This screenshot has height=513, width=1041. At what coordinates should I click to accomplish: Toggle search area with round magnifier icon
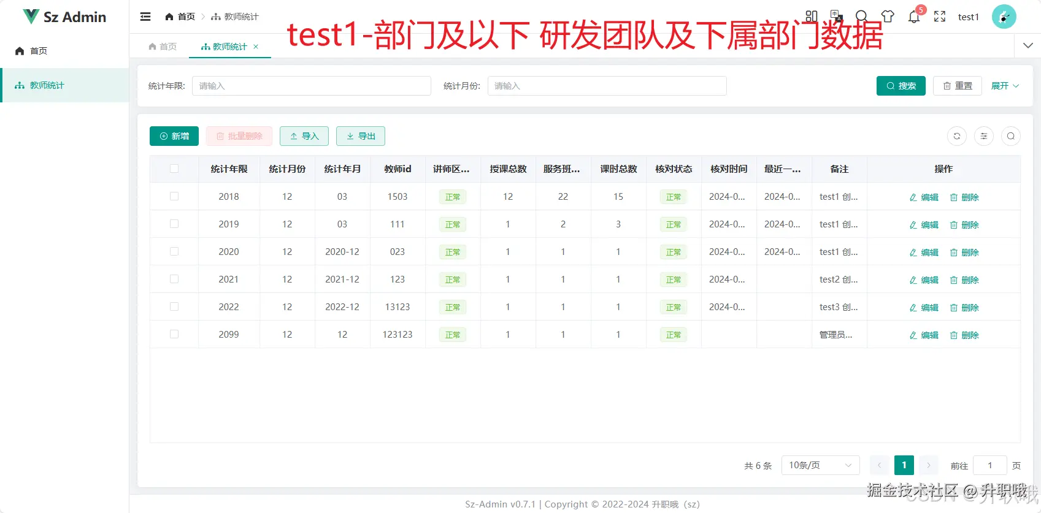[1011, 136]
